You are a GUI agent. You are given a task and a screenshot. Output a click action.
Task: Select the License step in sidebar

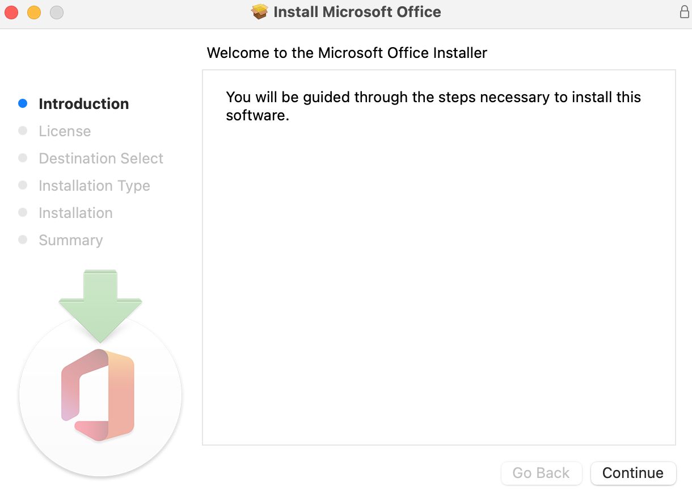pos(65,131)
